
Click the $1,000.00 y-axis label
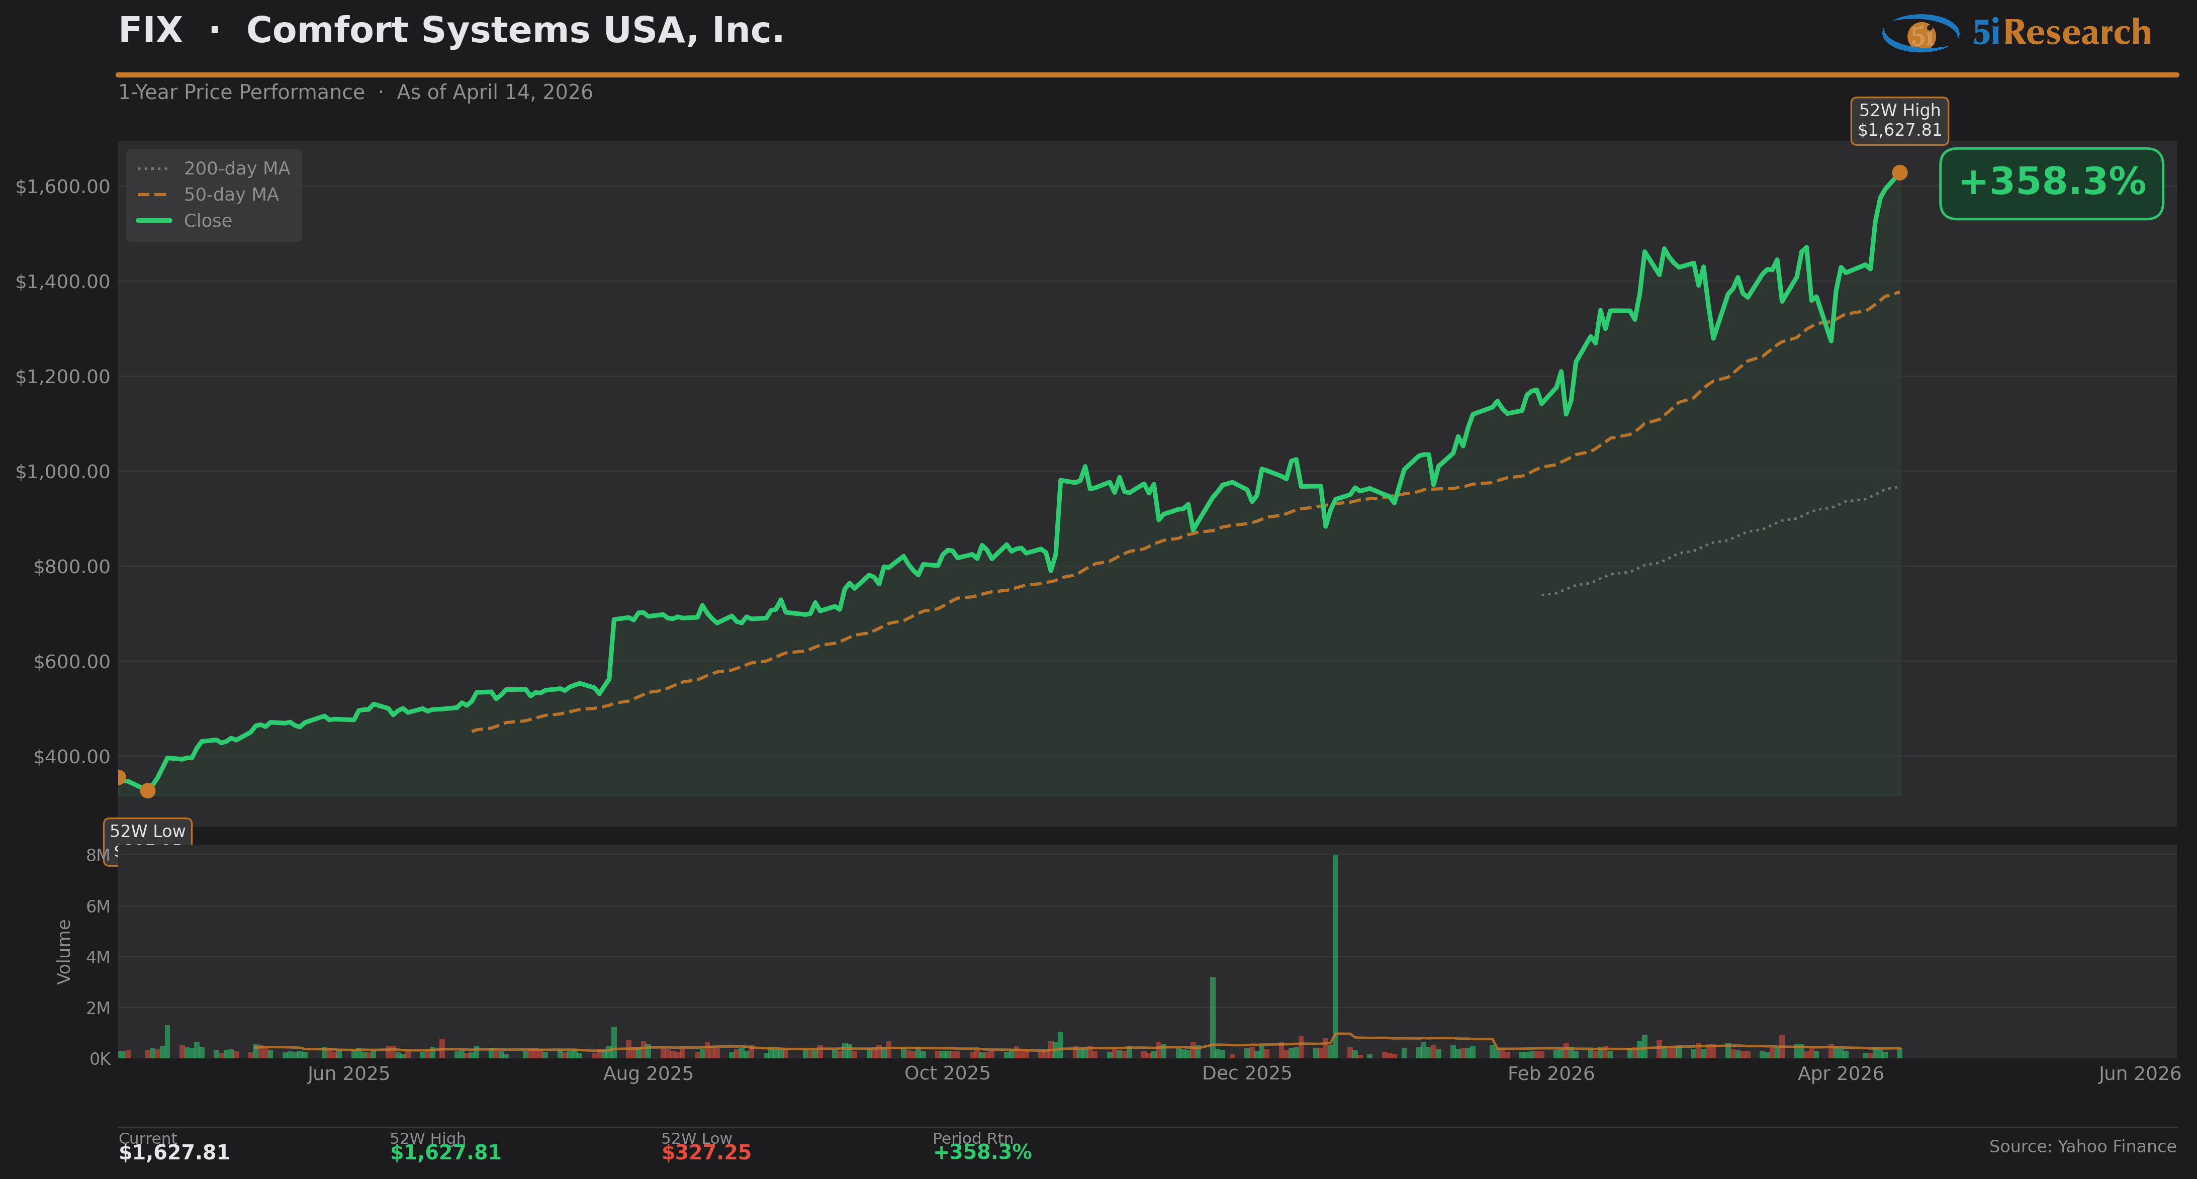tap(62, 472)
